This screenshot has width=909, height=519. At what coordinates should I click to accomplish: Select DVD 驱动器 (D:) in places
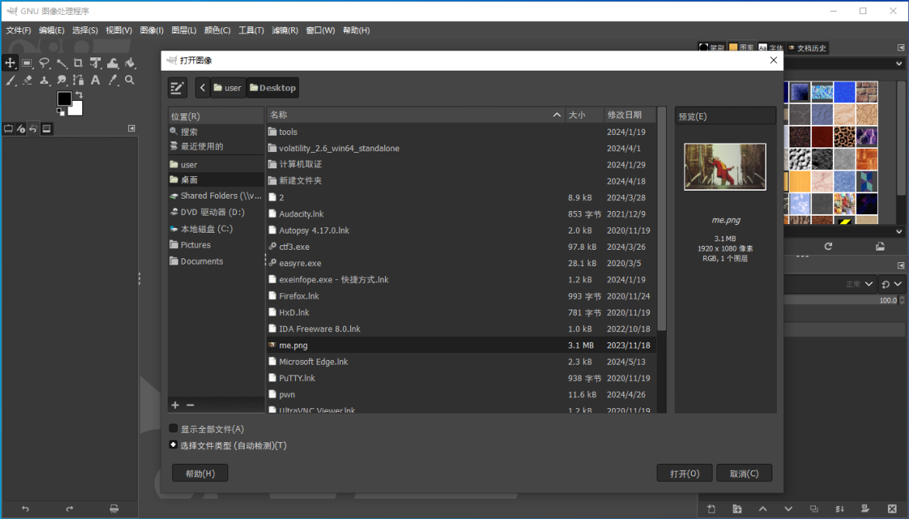217,212
